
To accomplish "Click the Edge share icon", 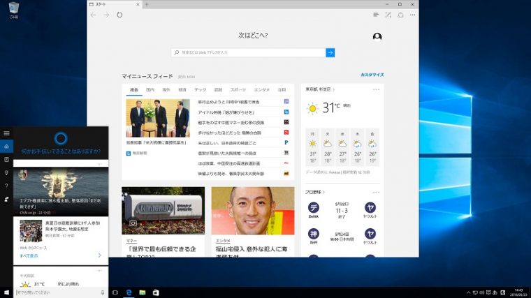I will point(400,15).
